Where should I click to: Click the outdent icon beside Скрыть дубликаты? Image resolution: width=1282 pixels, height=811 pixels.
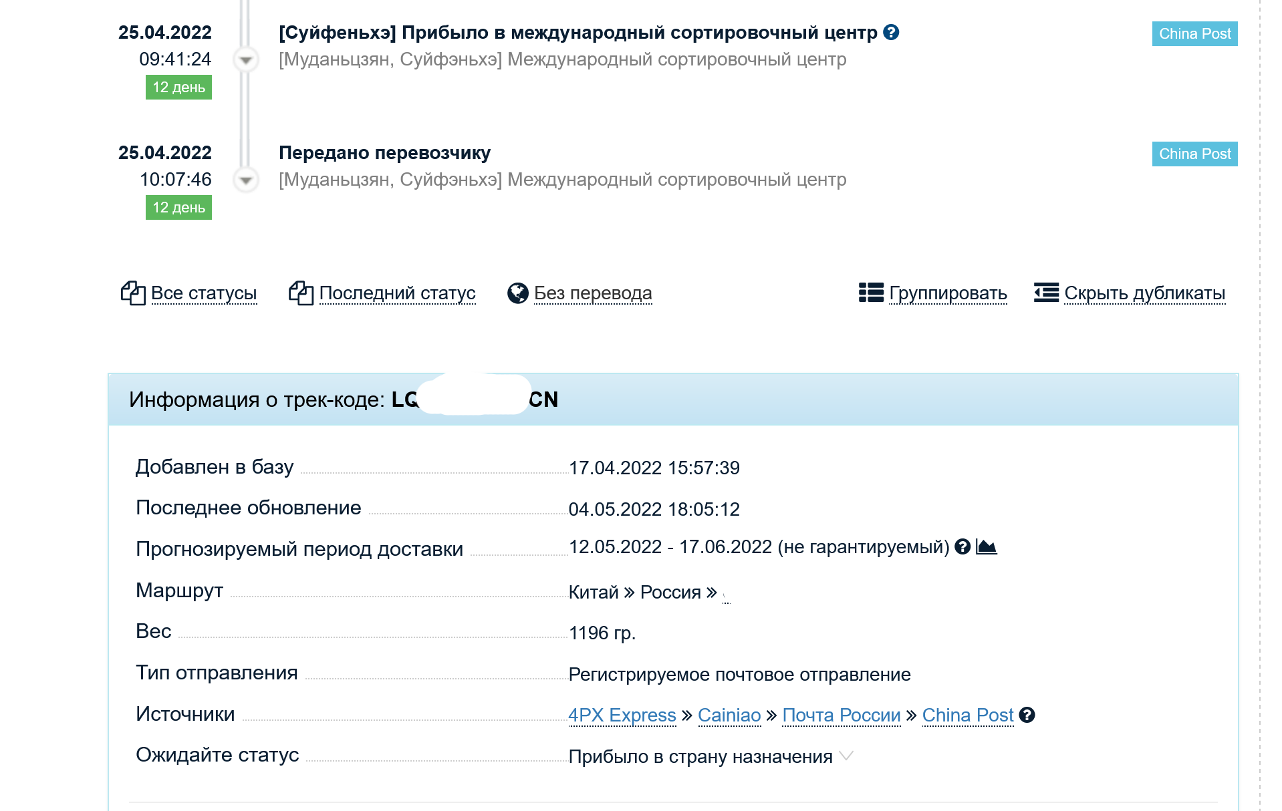point(1046,293)
